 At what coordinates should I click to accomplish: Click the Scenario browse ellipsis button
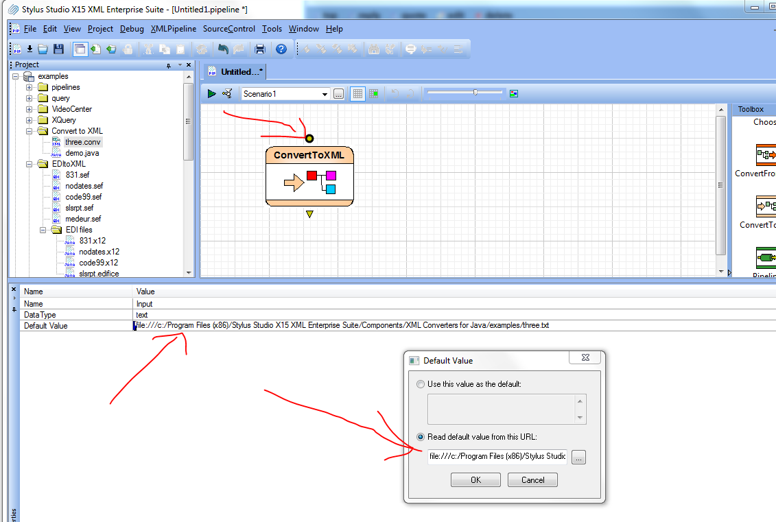pyautogui.click(x=338, y=94)
